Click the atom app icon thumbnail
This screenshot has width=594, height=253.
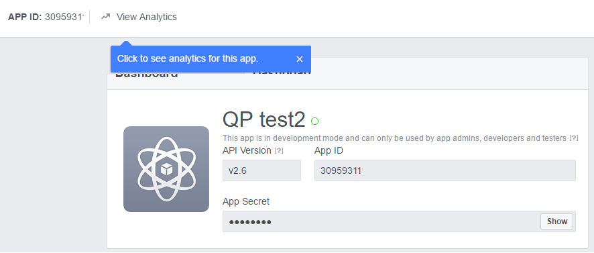[166, 169]
